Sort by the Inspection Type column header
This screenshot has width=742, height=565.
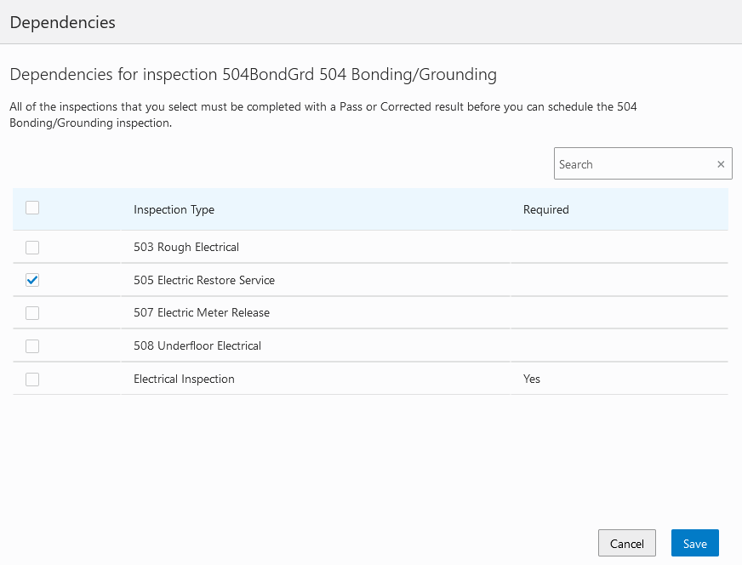pos(174,209)
